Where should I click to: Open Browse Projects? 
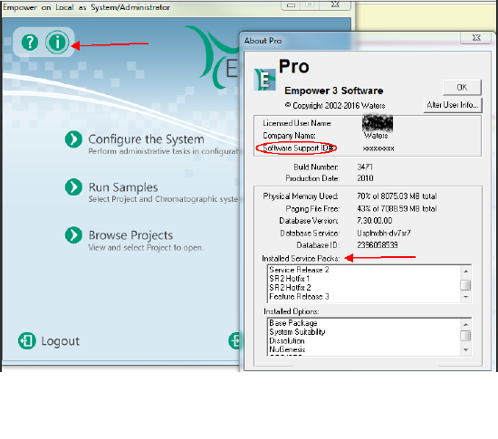tap(130, 235)
